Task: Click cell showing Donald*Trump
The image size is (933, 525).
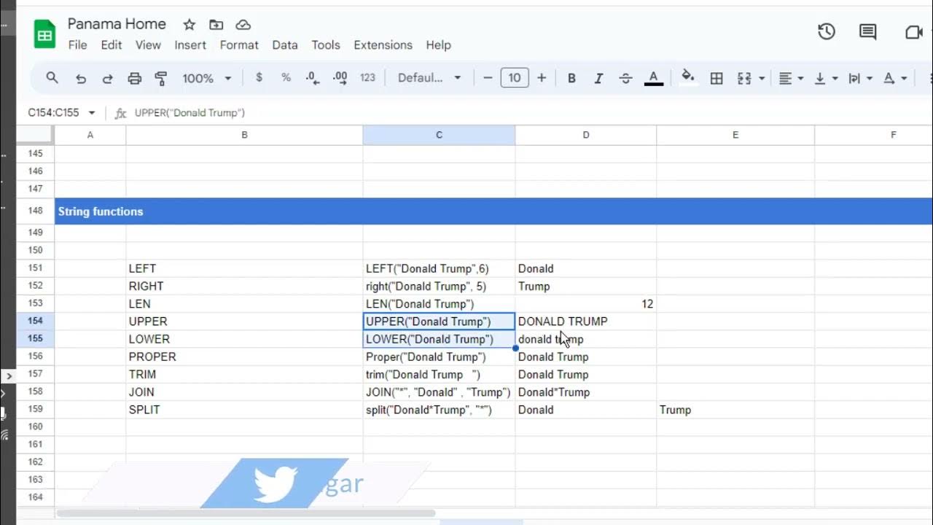Action: coord(586,392)
